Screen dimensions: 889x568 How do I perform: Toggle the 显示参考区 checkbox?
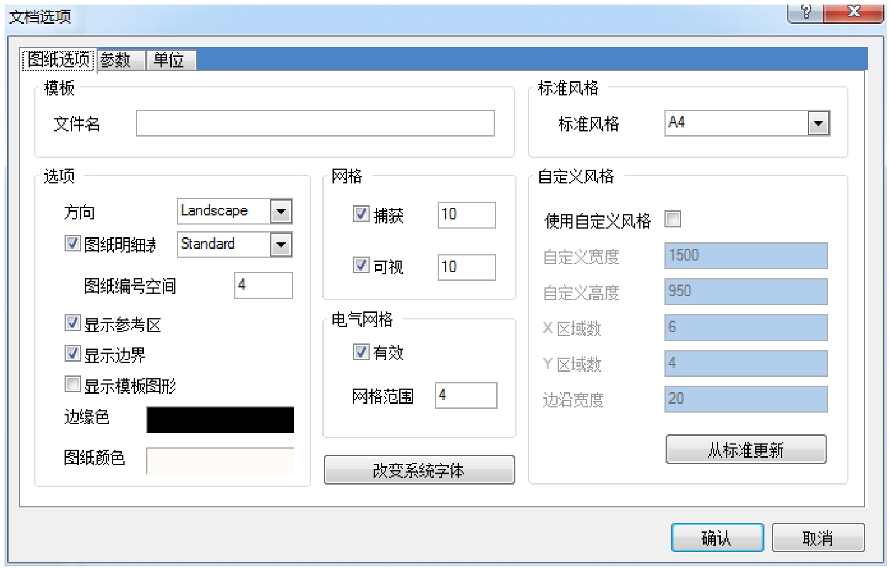point(73,323)
